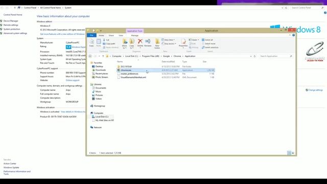Select the VisualElementsManifest.xml file

click(133, 77)
